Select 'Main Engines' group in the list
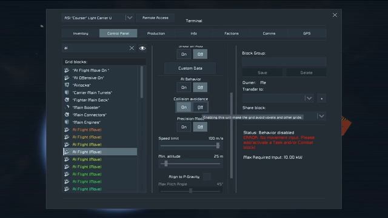 tap(100, 122)
